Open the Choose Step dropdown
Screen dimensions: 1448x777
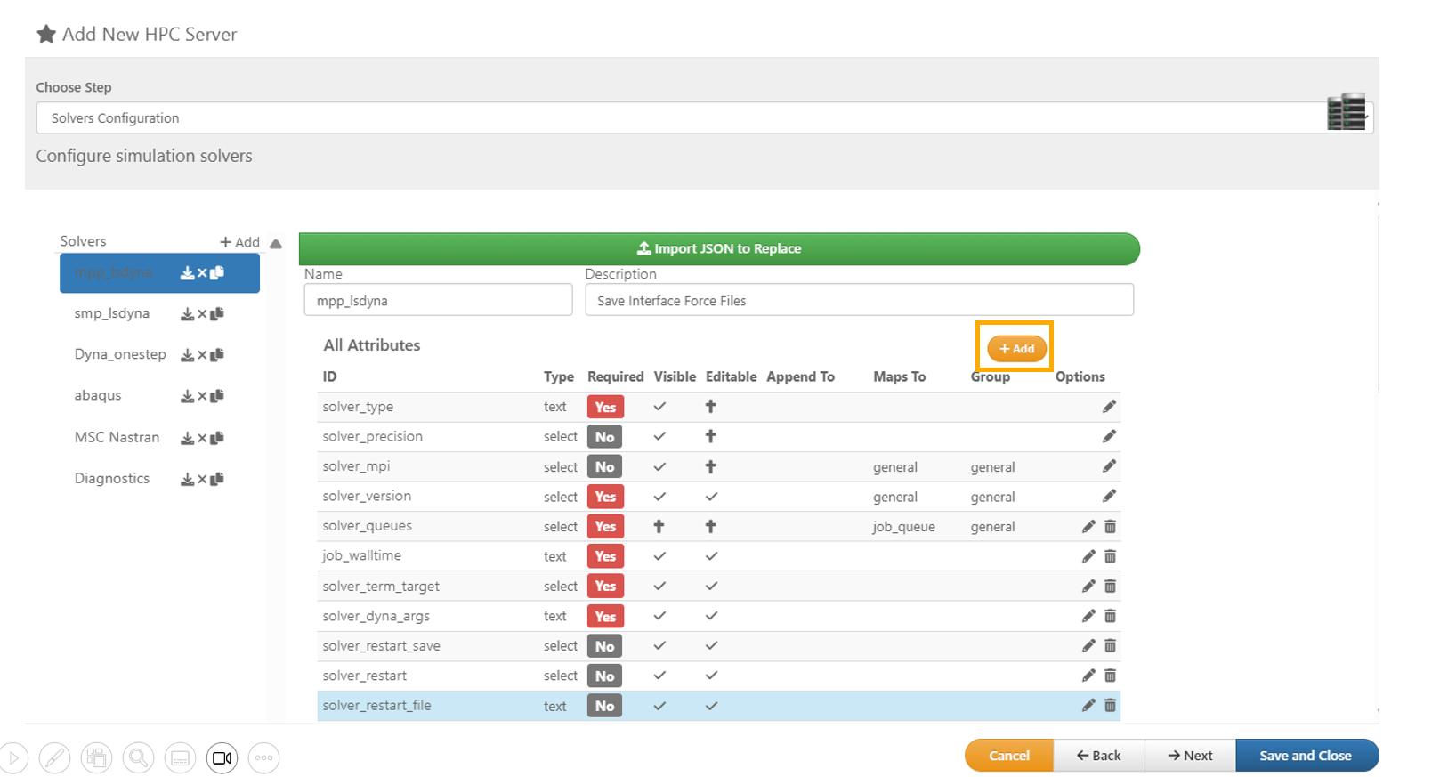703,118
